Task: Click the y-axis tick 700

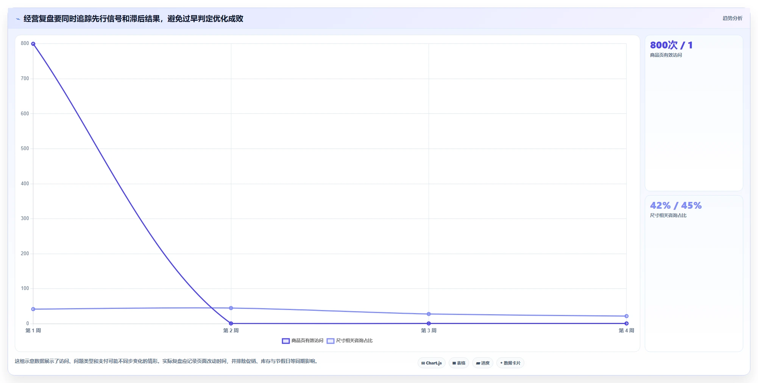Action: (25, 79)
